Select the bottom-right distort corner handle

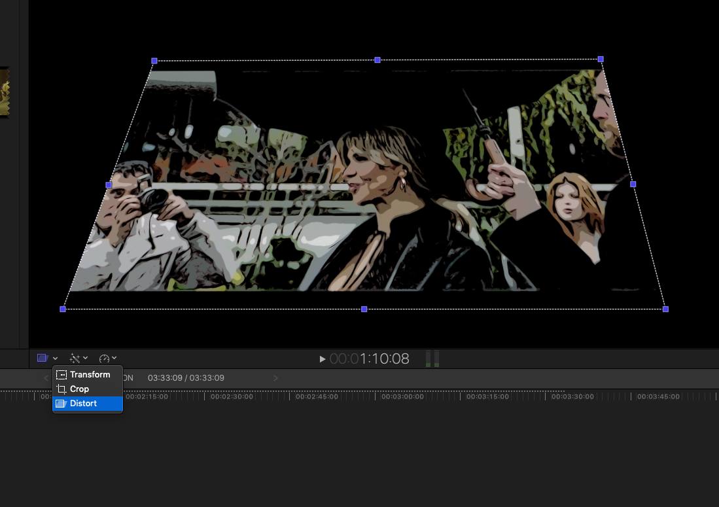[666, 309]
